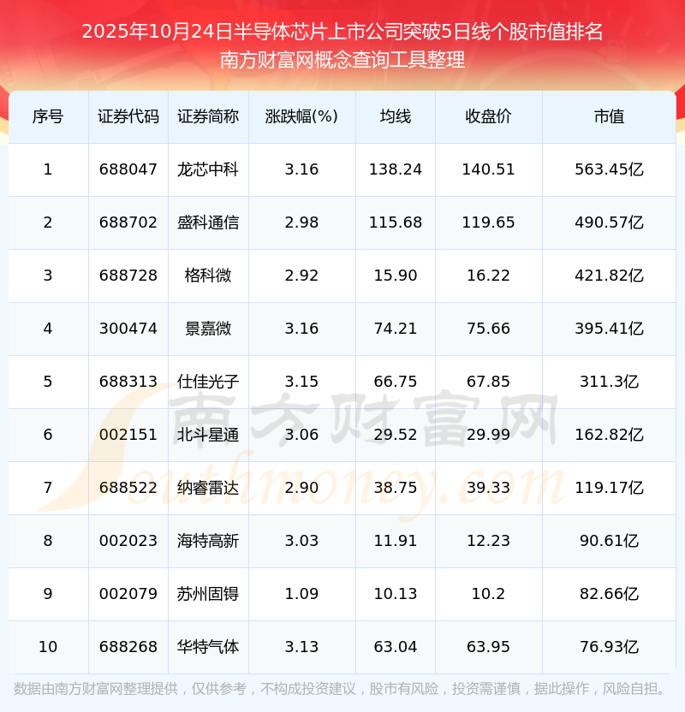The height and width of the screenshot is (712, 685).
Task: Select stock code 688728
Action: point(128,276)
